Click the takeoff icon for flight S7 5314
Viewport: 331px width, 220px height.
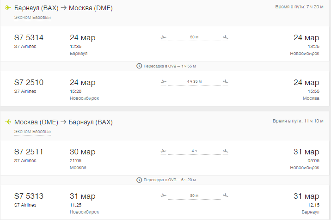(x=163, y=37)
